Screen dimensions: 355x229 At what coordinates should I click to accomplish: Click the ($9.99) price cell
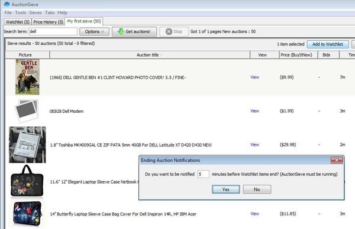tap(286, 77)
